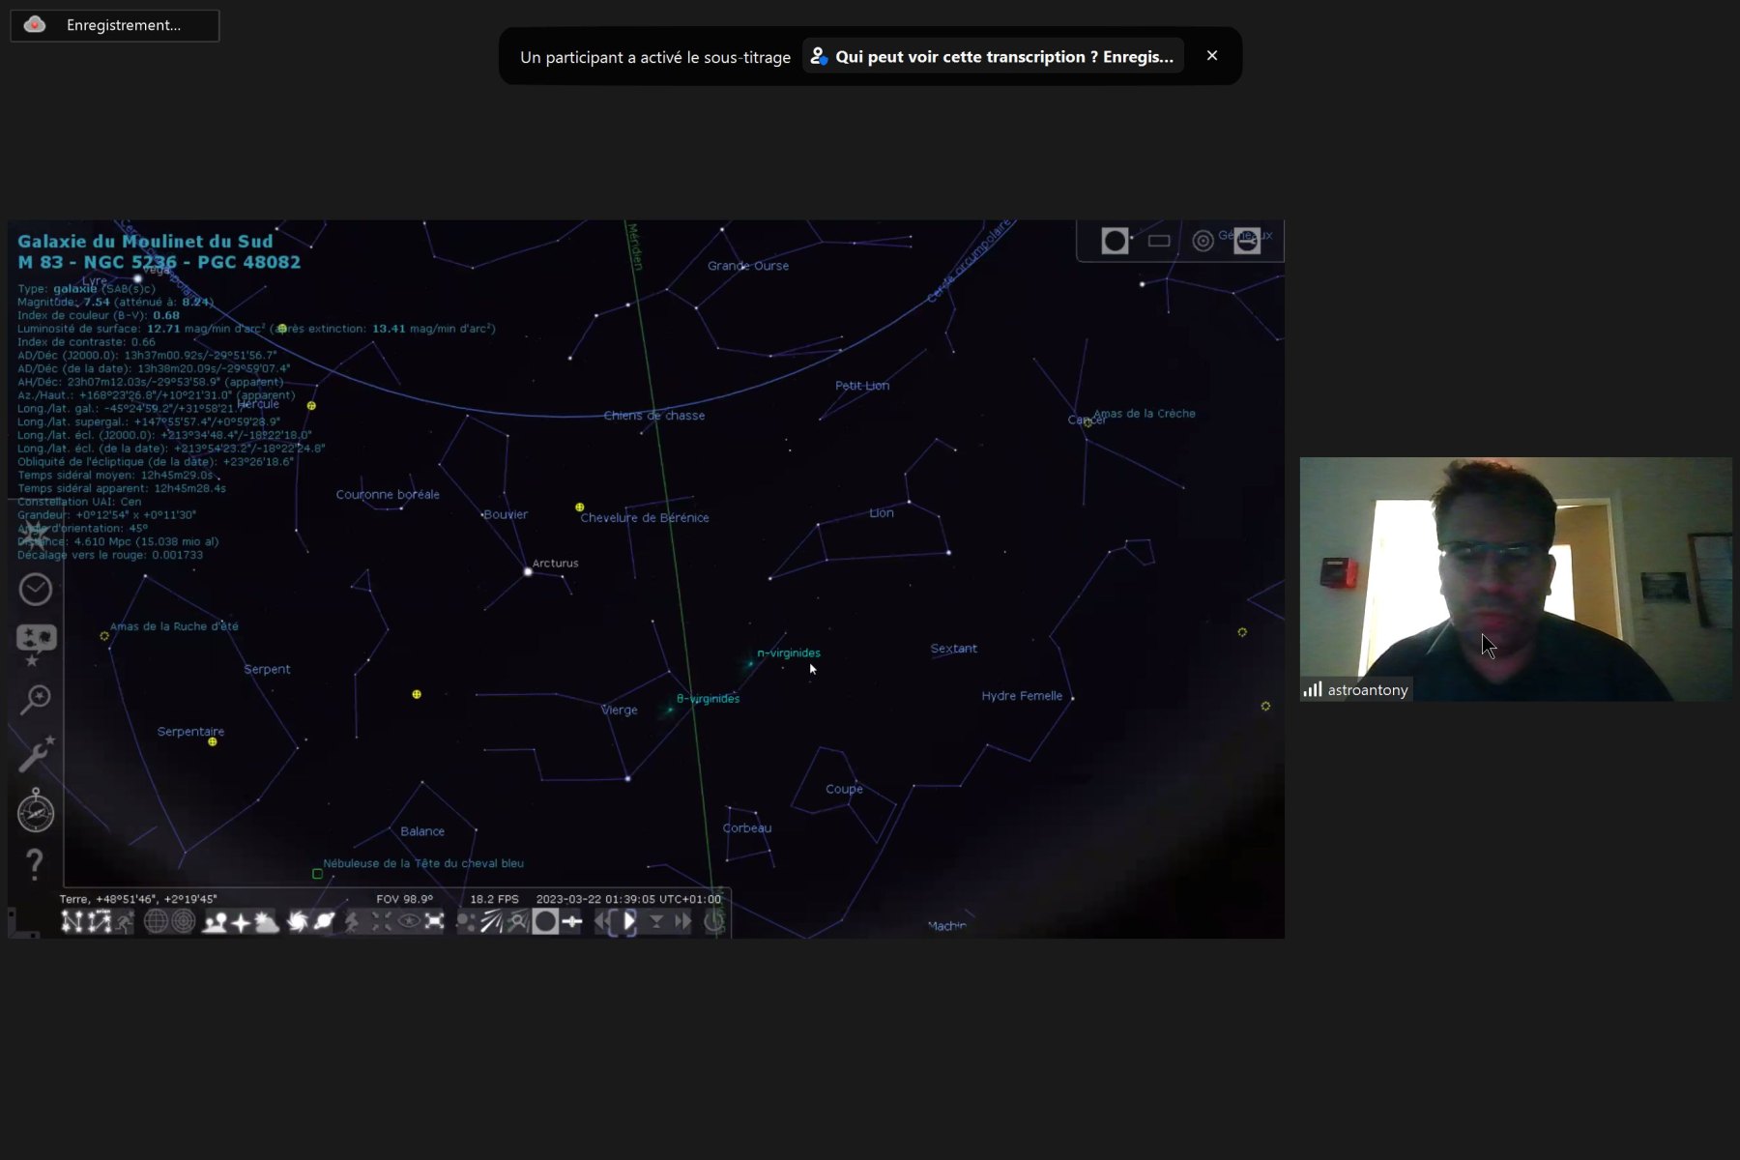Toggle the atmosphere sun-cloud icon
The image size is (1740, 1160).
click(267, 922)
